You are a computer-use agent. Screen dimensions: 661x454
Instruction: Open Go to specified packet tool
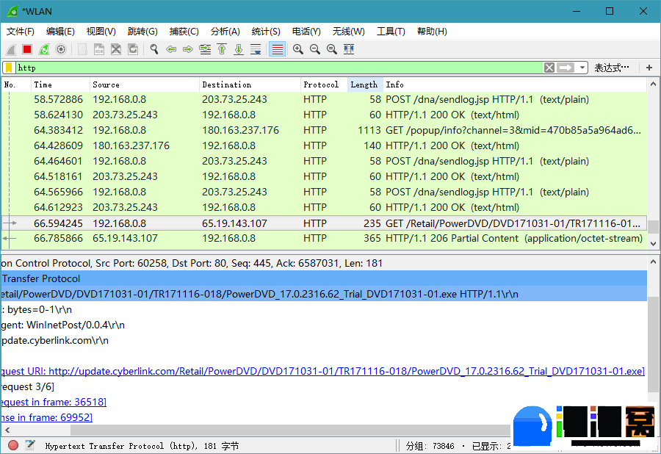tap(206, 49)
